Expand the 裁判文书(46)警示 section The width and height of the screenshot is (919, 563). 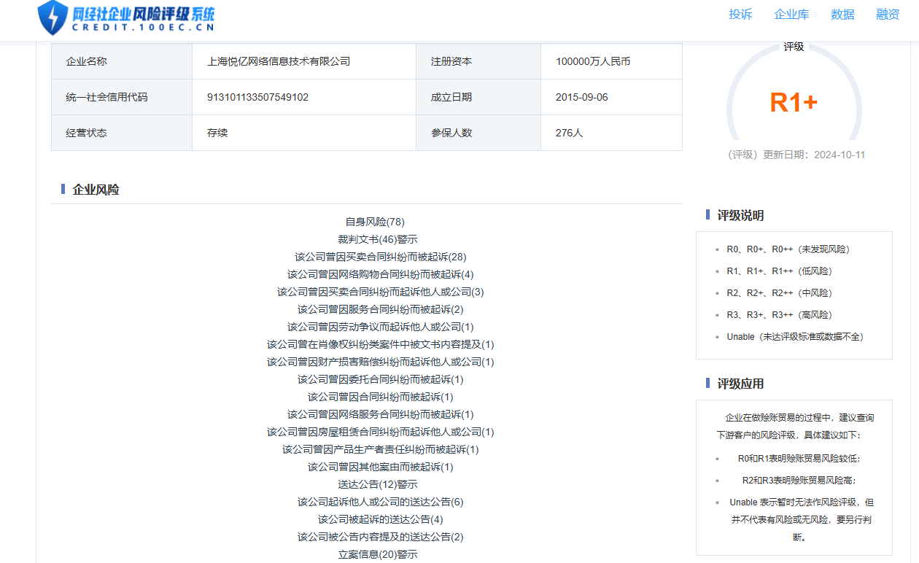pos(378,239)
